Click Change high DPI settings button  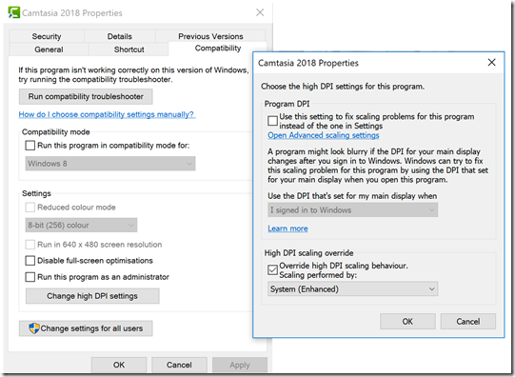(x=92, y=296)
